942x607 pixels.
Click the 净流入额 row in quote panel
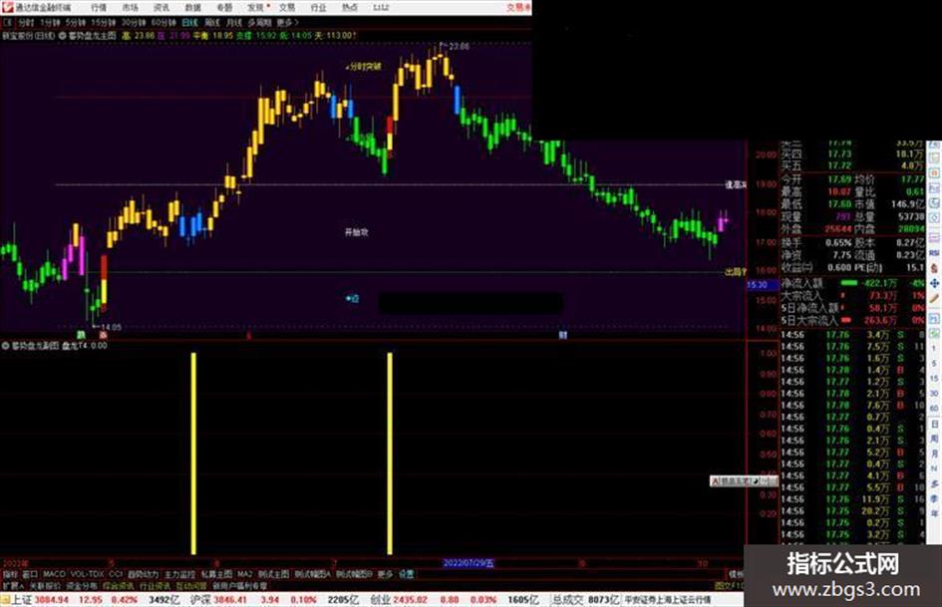point(852,283)
